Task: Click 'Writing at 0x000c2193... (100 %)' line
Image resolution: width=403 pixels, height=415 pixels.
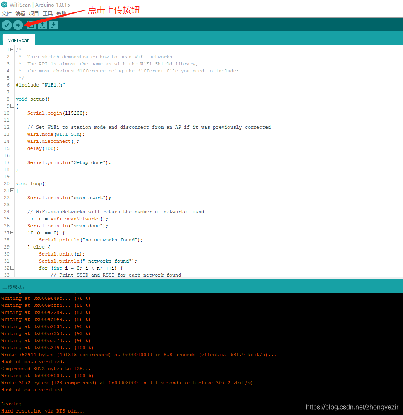Action: tap(47, 347)
